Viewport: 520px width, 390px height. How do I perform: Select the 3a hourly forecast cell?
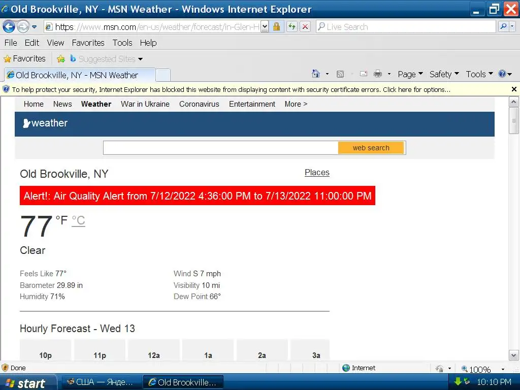[310, 350]
